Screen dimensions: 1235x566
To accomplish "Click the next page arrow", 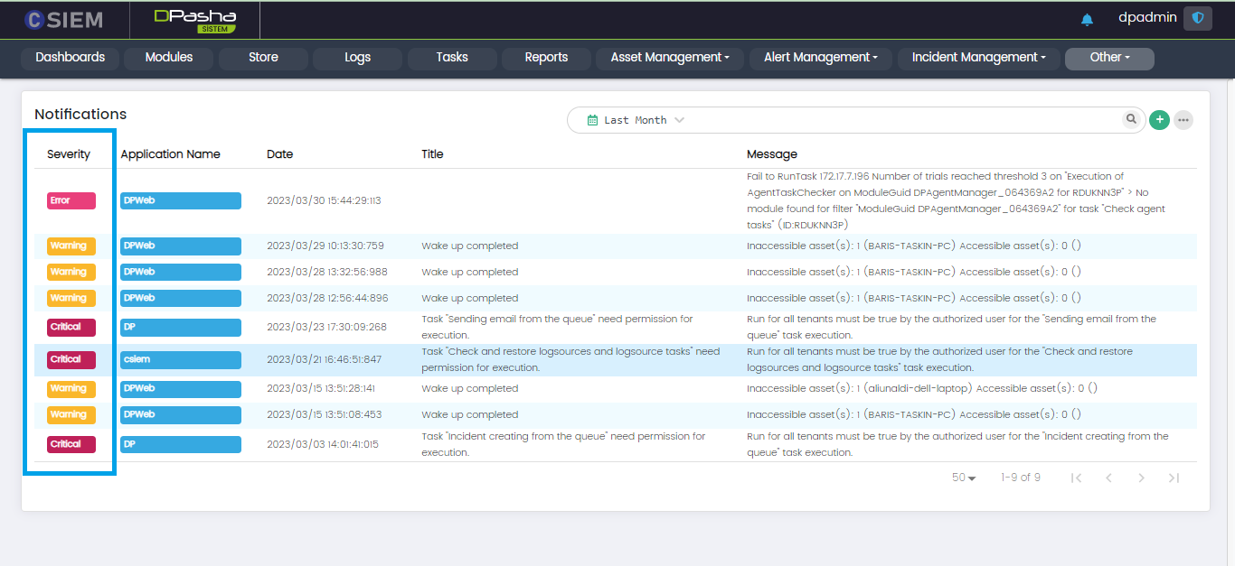I will coord(1141,478).
